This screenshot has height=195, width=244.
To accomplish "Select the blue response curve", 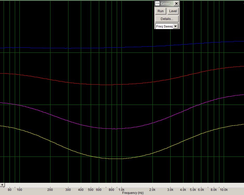I will click(122, 48).
